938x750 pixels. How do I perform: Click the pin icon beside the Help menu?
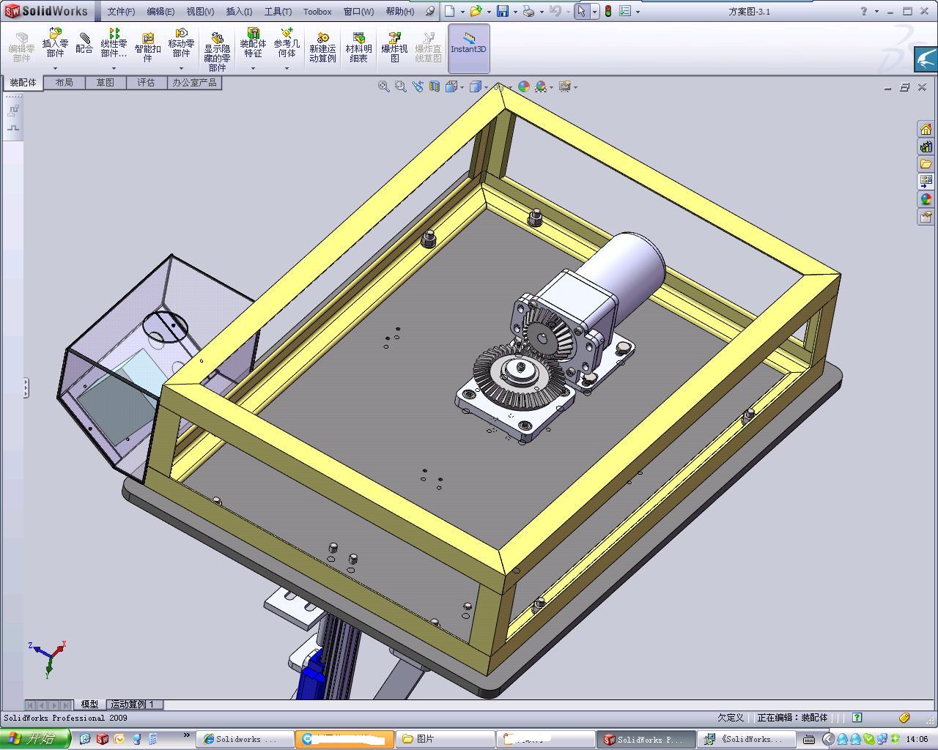(x=430, y=11)
